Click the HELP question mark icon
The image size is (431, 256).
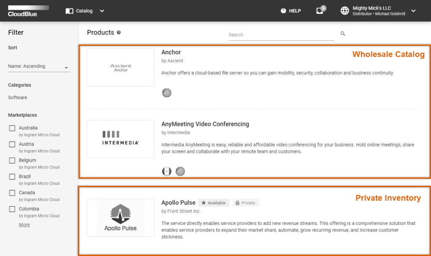point(283,11)
